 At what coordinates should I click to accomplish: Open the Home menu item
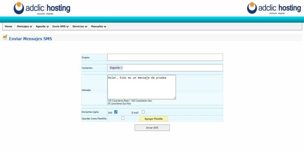8,27
